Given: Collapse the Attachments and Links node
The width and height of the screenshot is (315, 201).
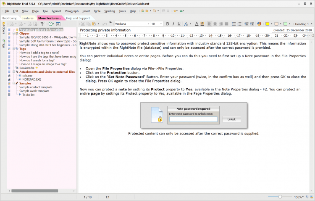Looking at the screenshot, I should (14, 71).
